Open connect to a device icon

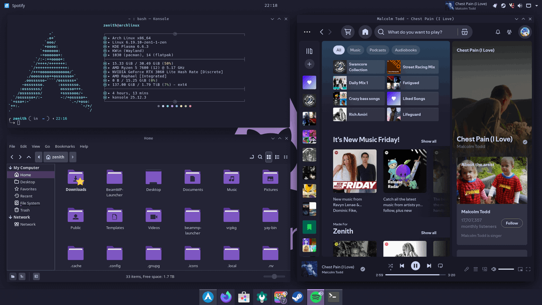coord(484,269)
